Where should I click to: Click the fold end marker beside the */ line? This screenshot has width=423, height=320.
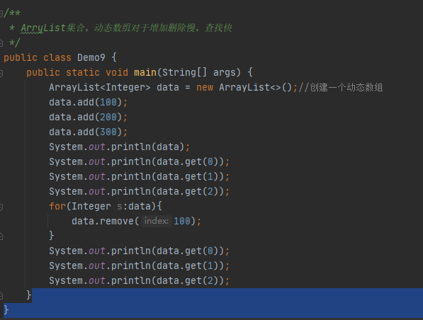point(1,43)
